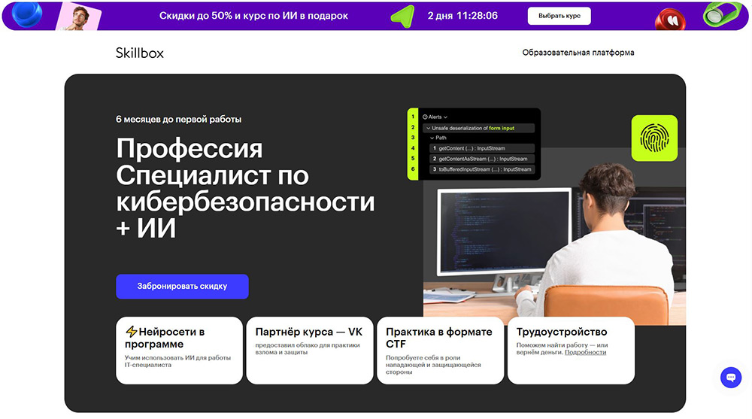The width and height of the screenshot is (752, 419).
Task: Click the 'Нейросети в программе' card
Action: tap(180, 351)
